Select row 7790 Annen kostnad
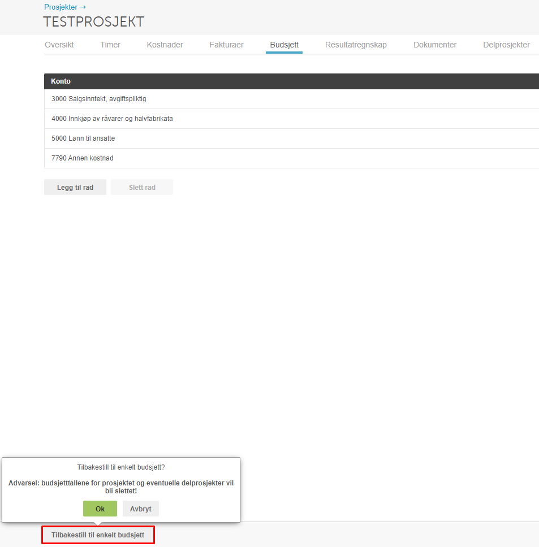Screen dimensions: 539x547 click(291, 158)
